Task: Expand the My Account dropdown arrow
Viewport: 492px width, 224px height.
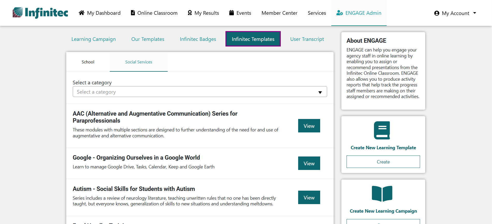Action: point(475,13)
